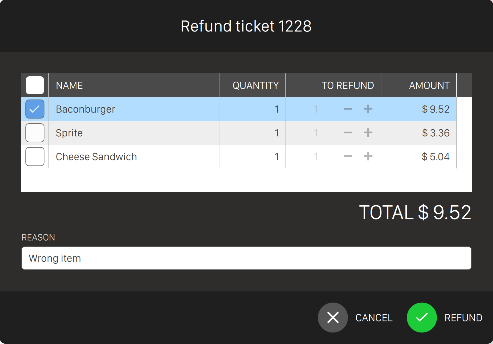Click the TO REFUND column header
The width and height of the screenshot is (493, 344).
347,86
